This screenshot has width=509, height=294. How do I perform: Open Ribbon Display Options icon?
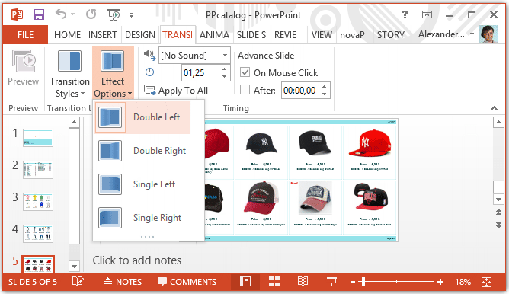point(427,14)
